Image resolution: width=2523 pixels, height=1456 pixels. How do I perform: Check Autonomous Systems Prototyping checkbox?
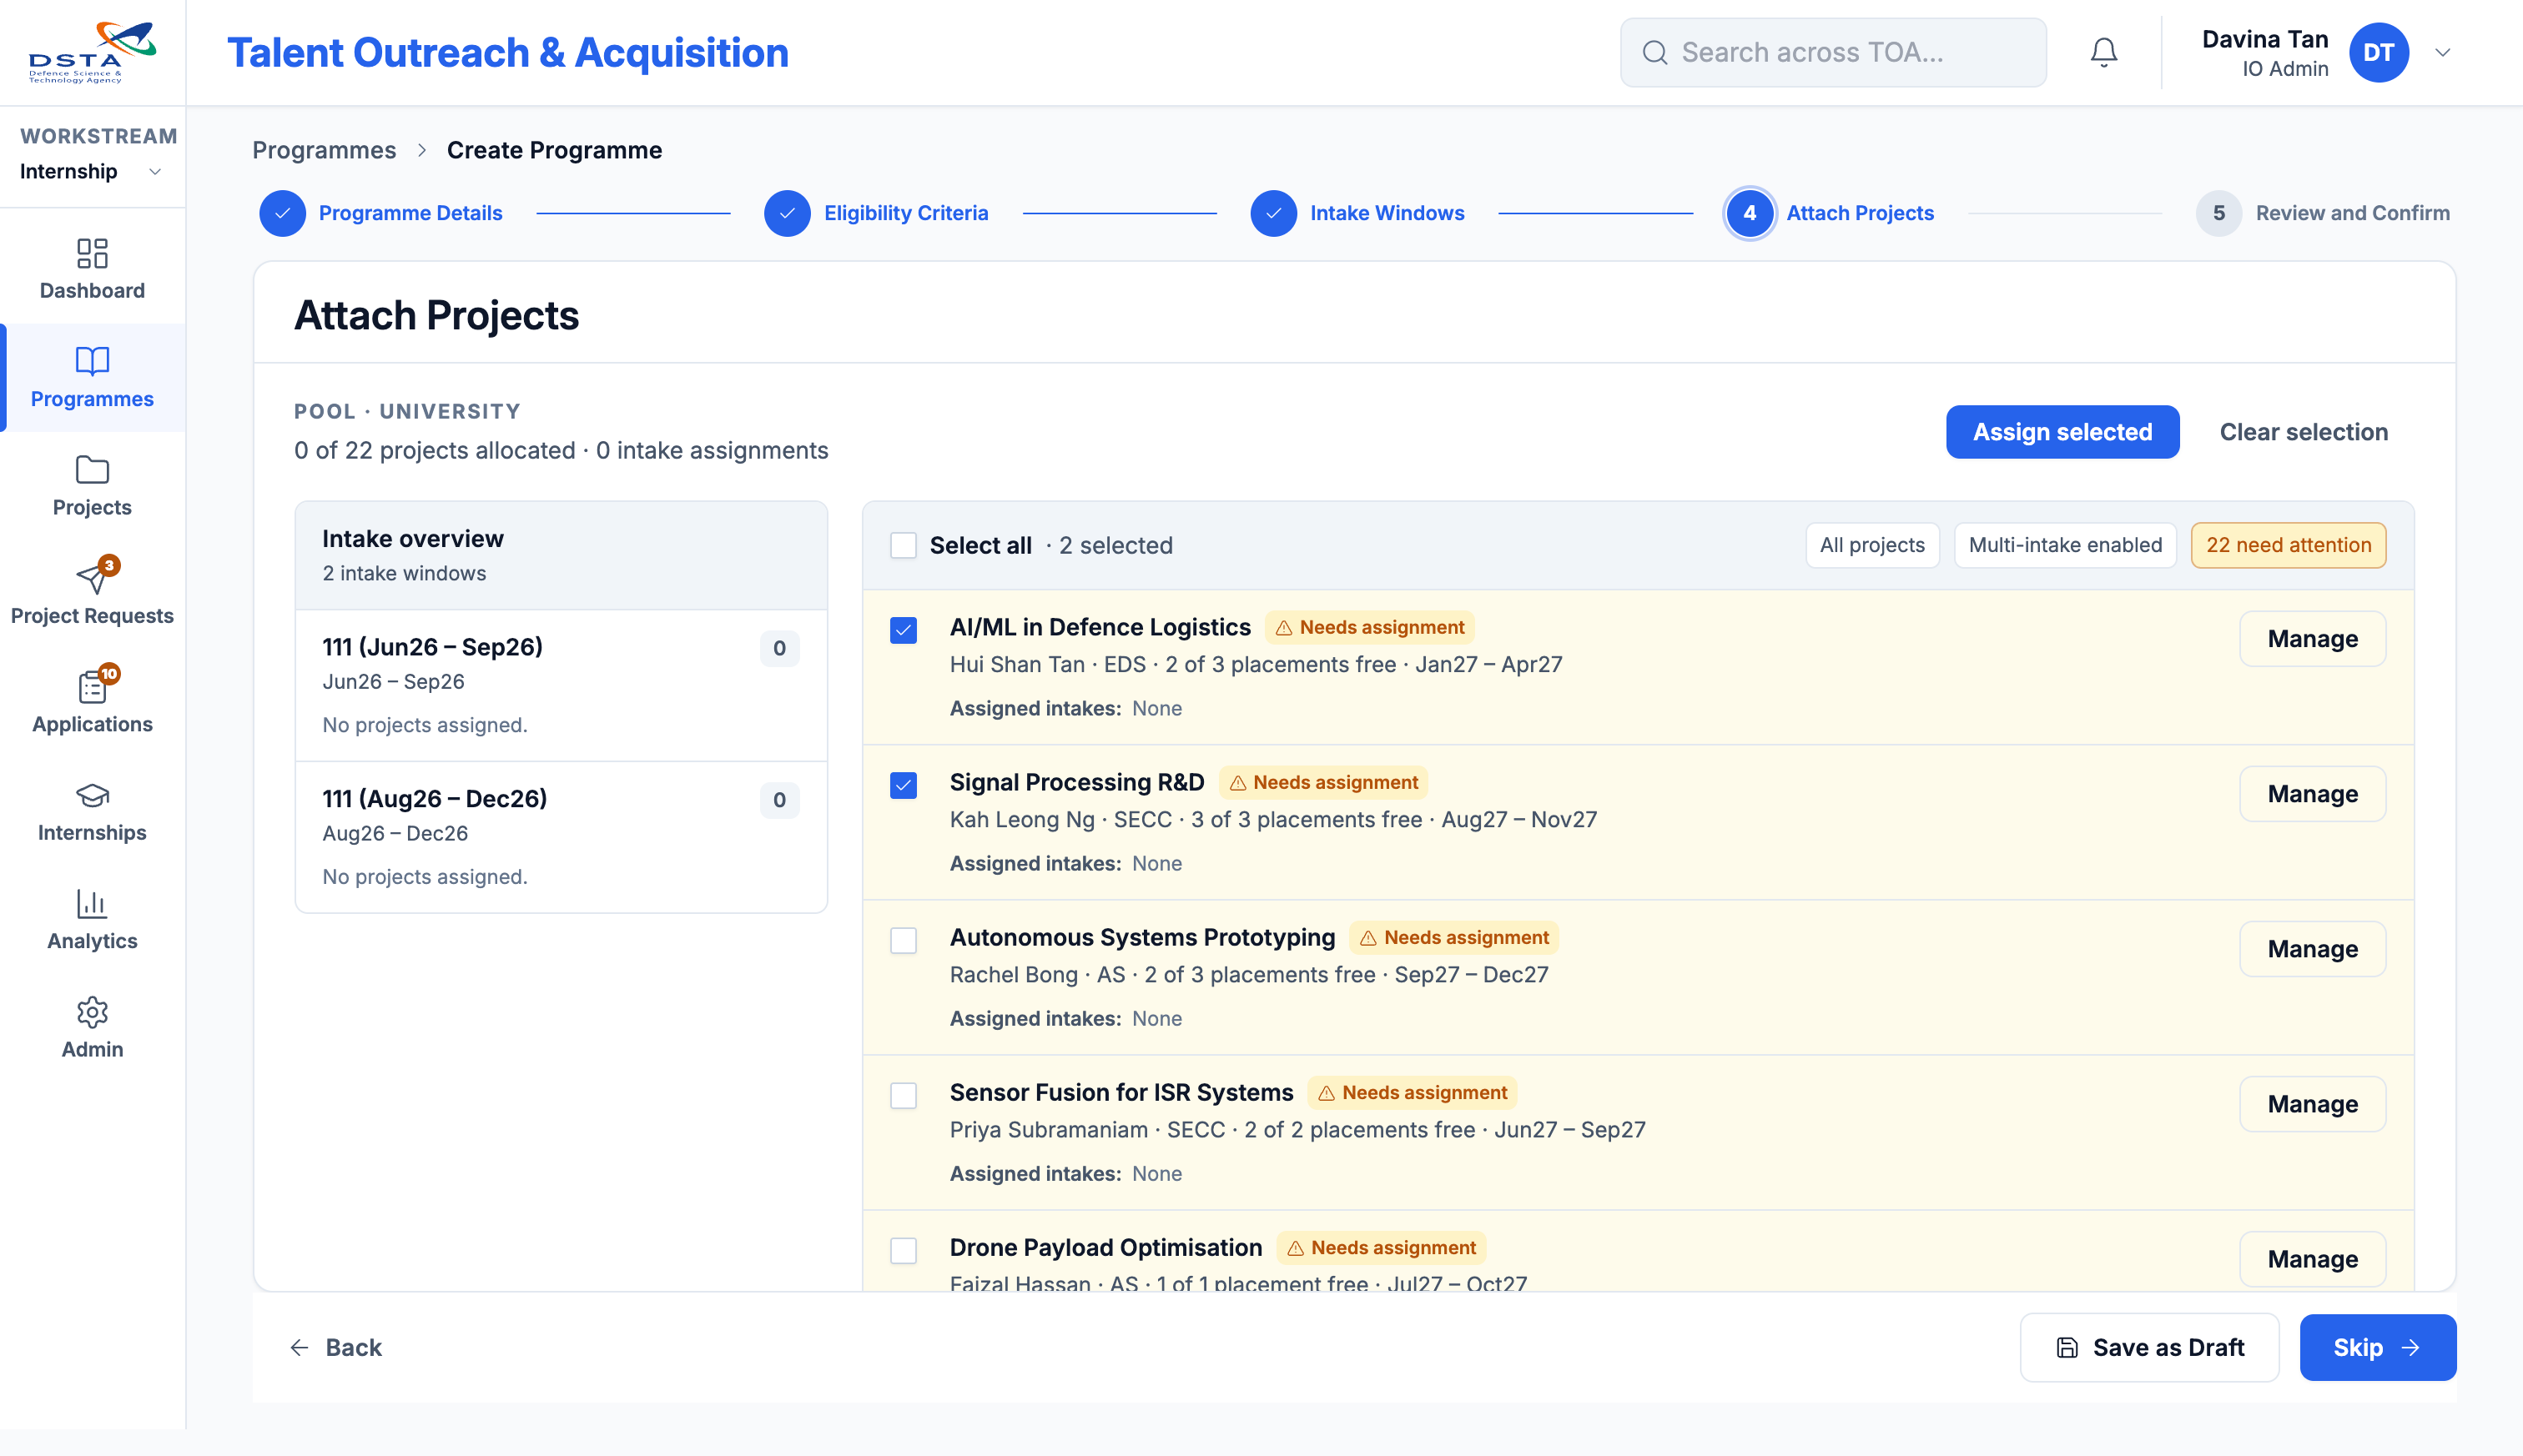904,940
